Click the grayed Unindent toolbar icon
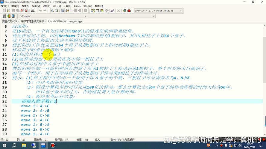Screen dimensions: 266x149 (x=80, y=11)
